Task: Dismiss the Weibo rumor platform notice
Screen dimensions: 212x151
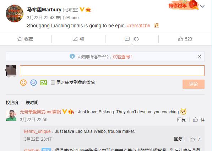Action: coord(200,56)
